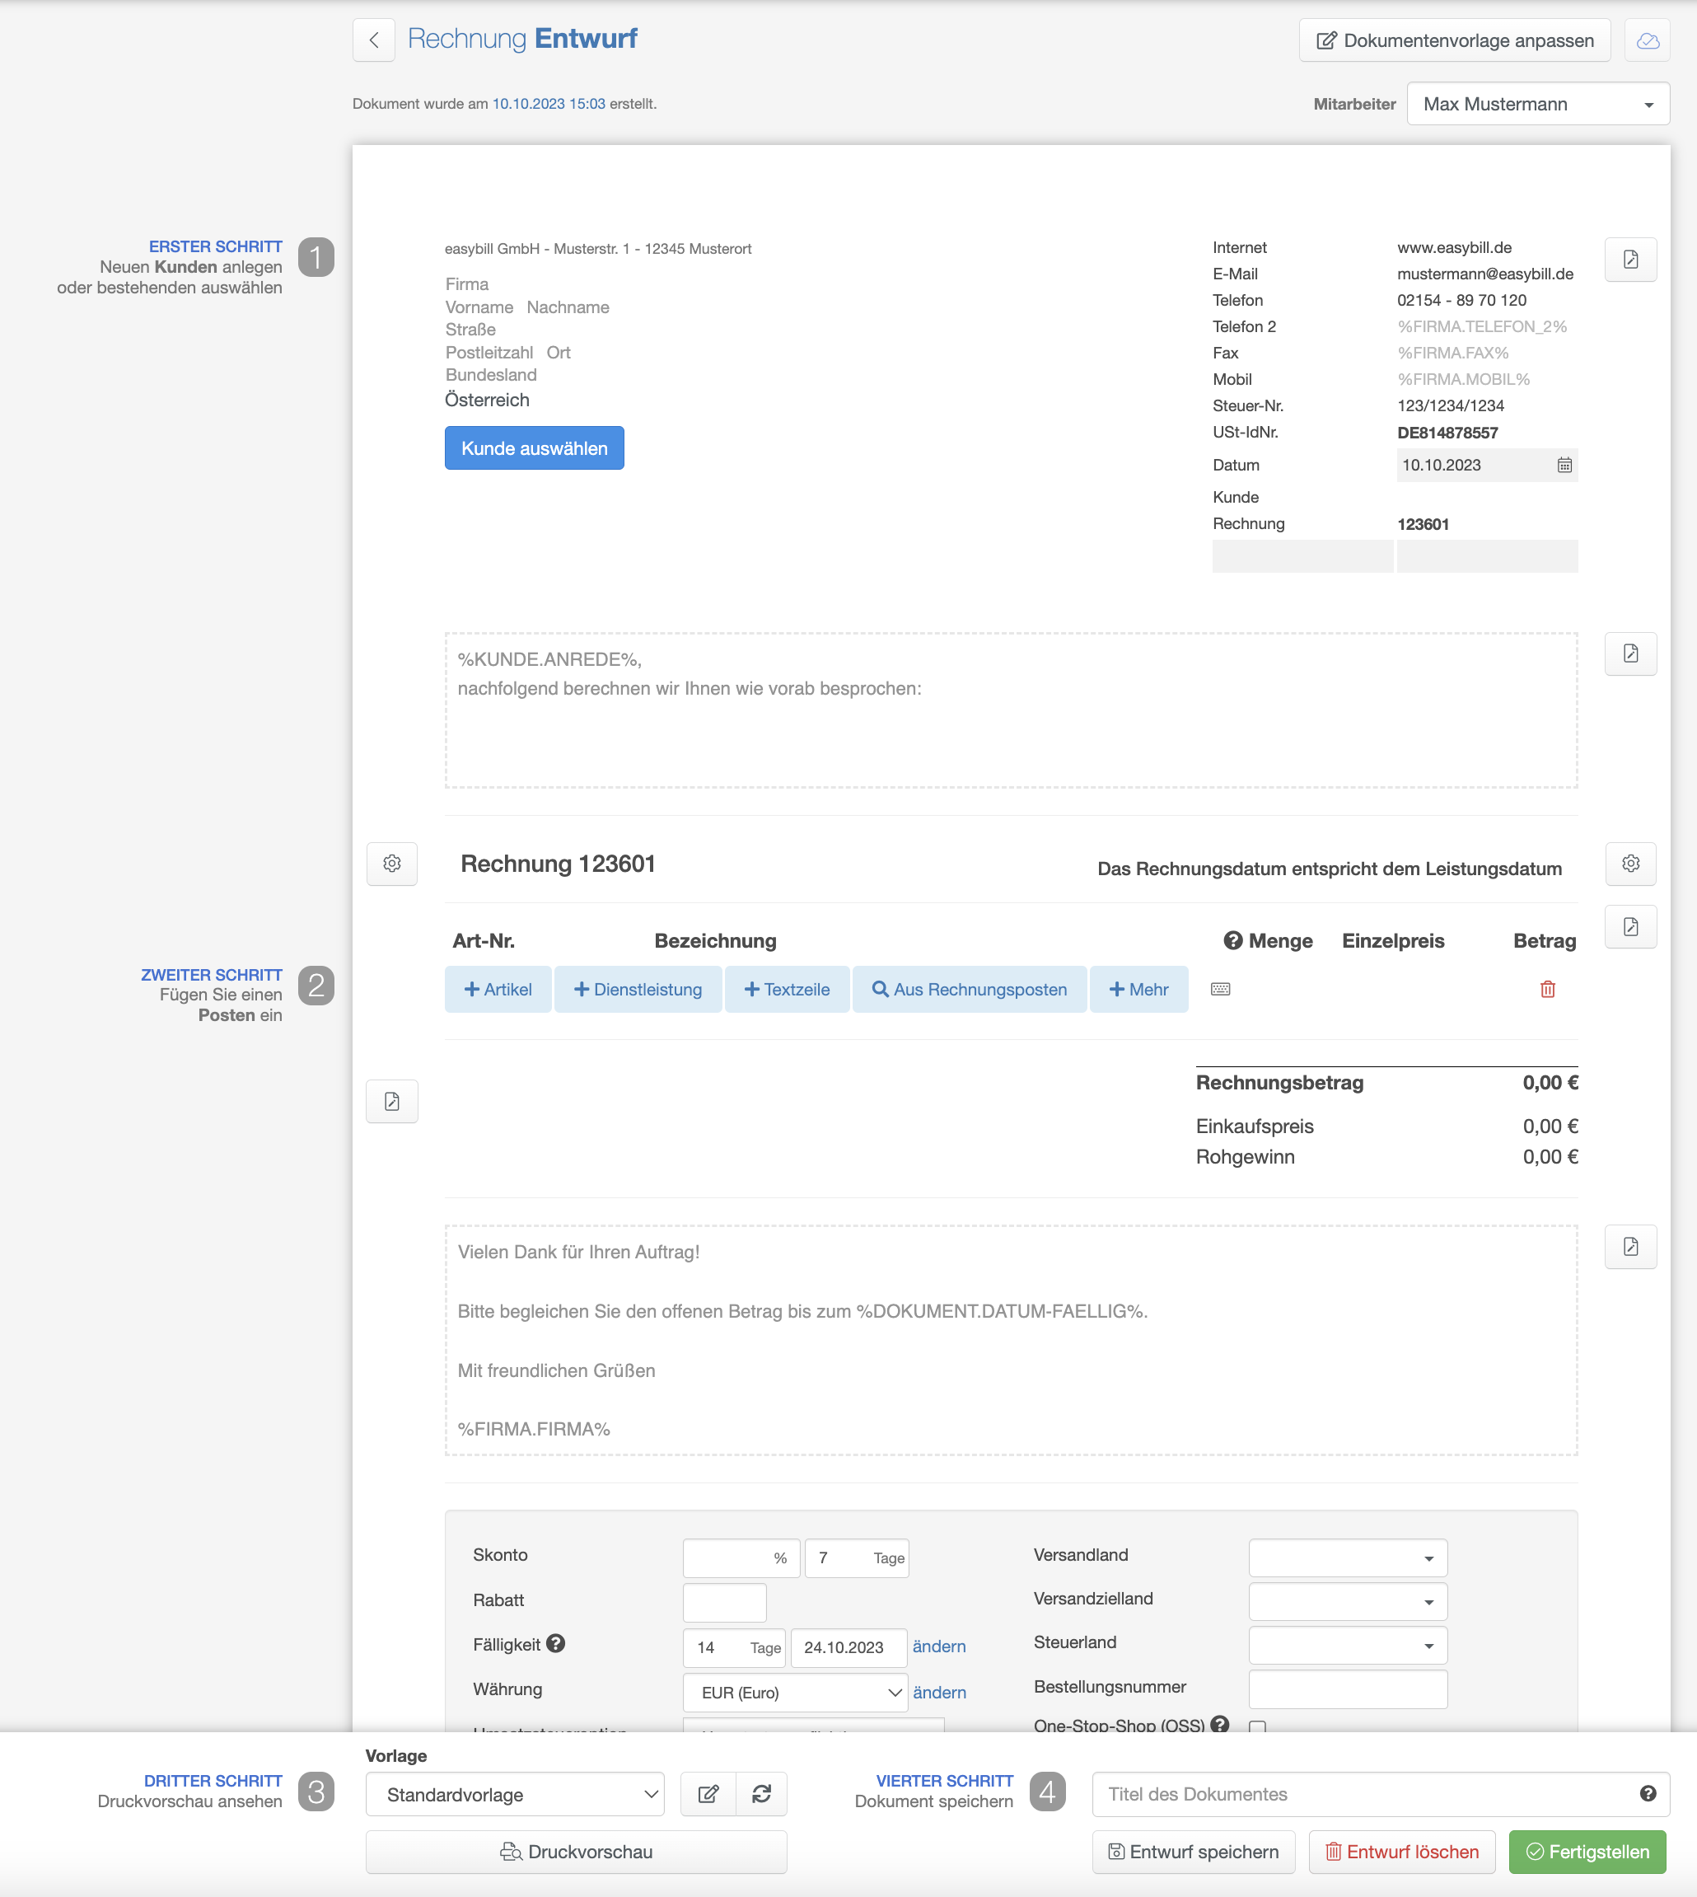1697x1897 pixels.
Task: Click the red trash icon in positions row
Action: 1547,990
